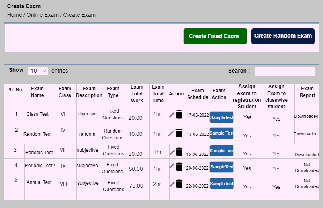Screen dimensions: 323x208
Task: Sort by the Sr. No column header
Action: pos(15,90)
